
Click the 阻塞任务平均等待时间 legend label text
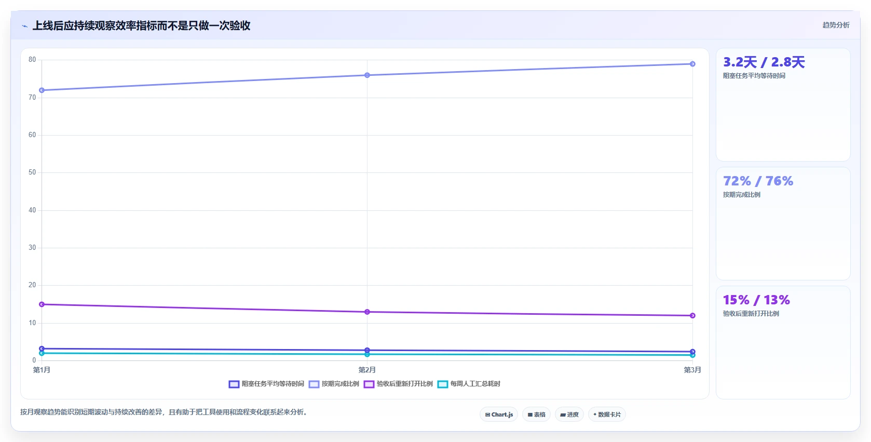[x=273, y=384]
